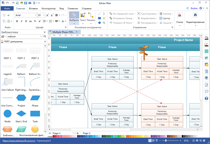Pick the Node circle shape in the library
Viewport: 210px width, 144px height.
[x=7, y=113]
